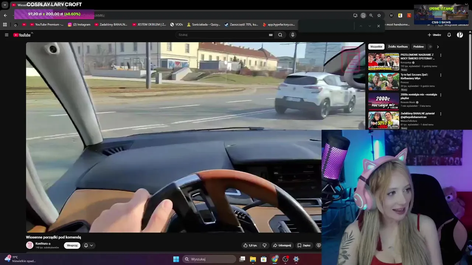Open the weather widget showing 11°C
The height and width of the screenshot is (265, 472).
(20, 259)
